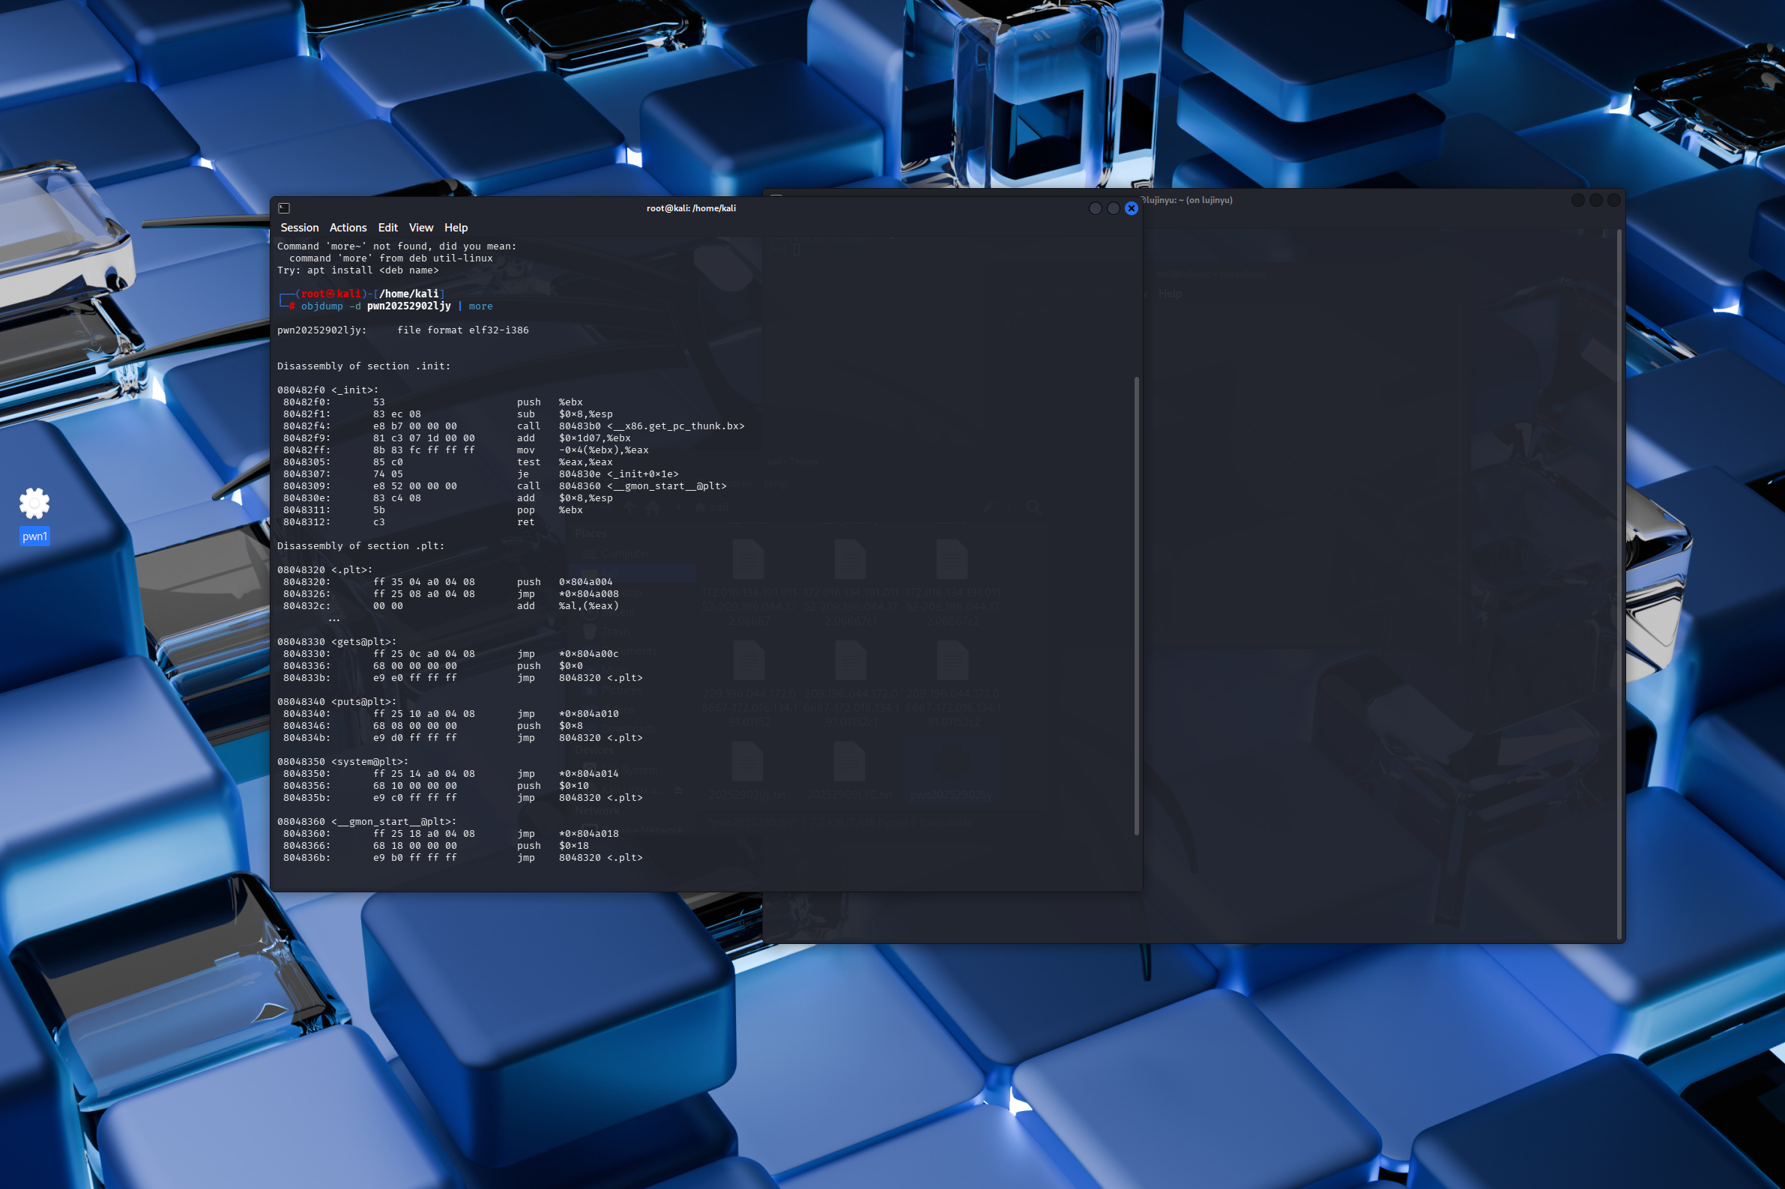This screenshot has width=1785, height=1189.
Task: Click the root@kali: /home/kali title text
Action: (691, 208)
